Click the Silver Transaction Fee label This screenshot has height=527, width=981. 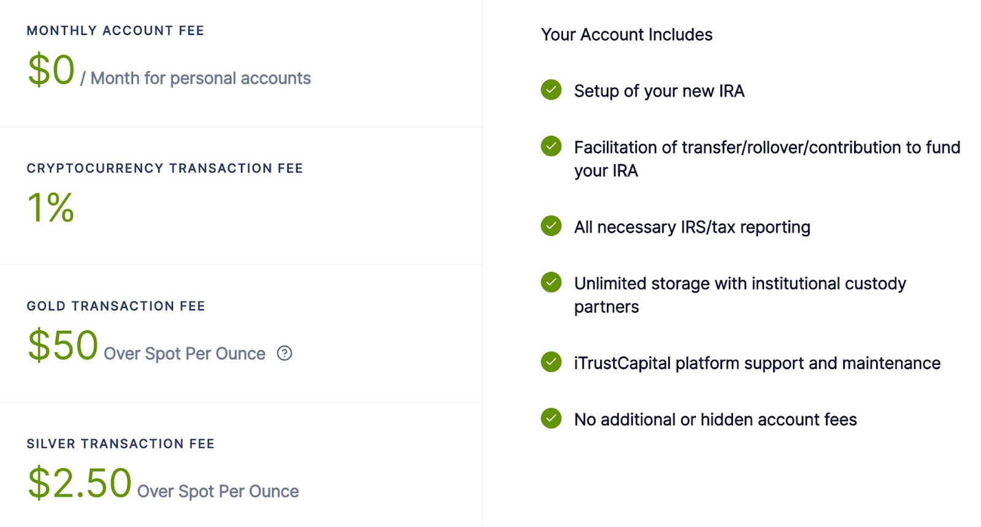[121, 444]
